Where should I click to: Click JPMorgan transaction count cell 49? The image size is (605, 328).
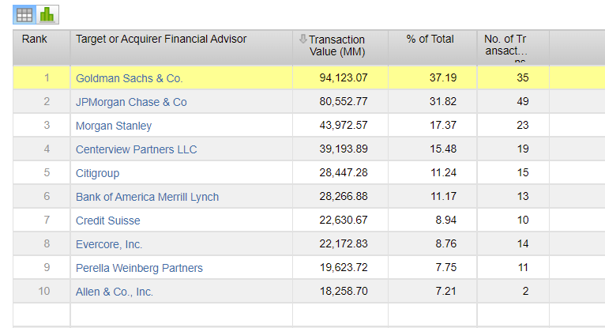point(521,102)
